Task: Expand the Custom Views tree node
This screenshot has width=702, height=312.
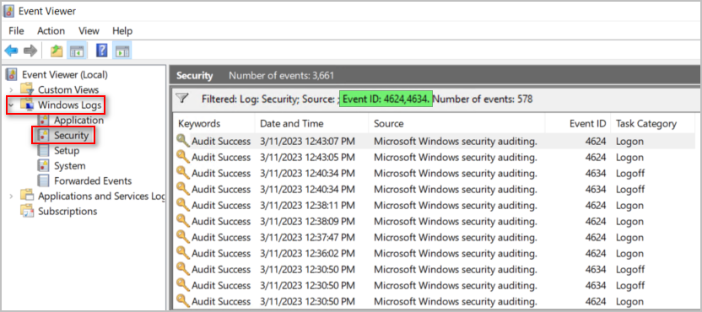Action: [x=11, y=90]
